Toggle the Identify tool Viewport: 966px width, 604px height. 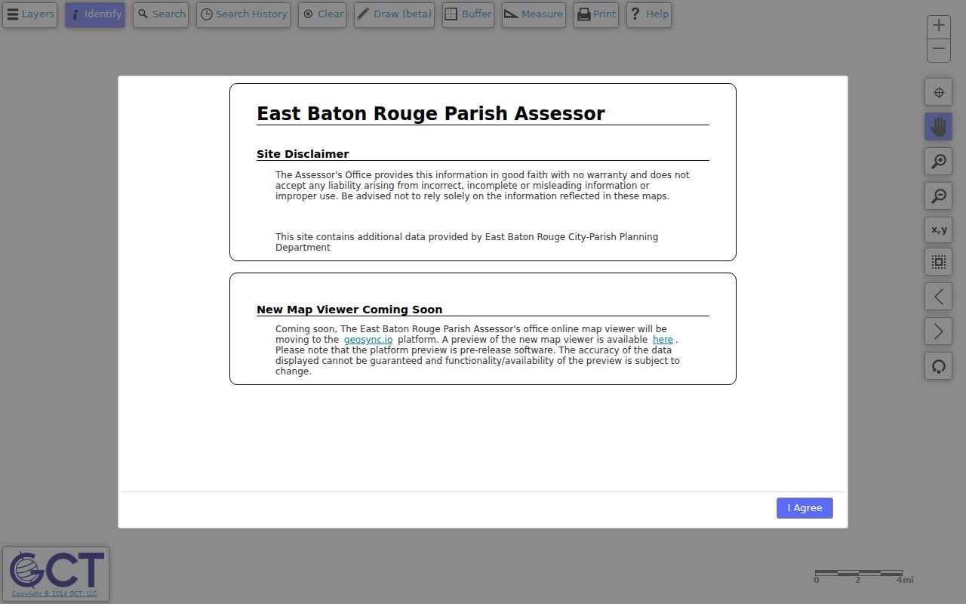coord(95,14)
